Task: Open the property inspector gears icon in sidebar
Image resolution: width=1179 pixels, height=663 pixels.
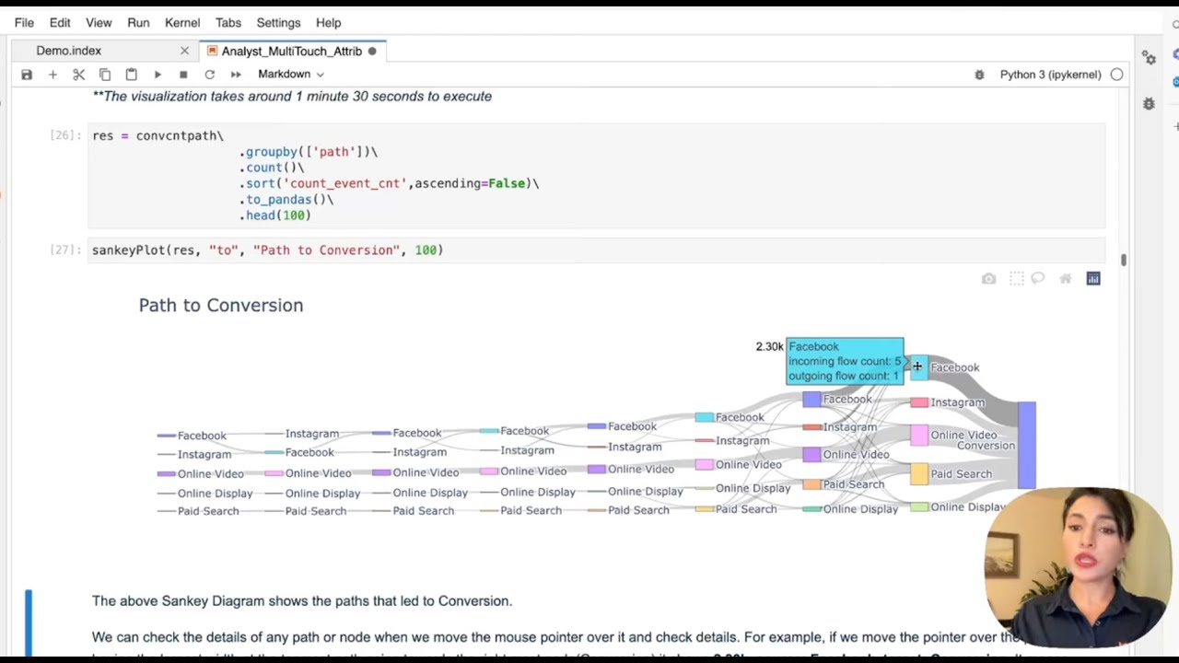Action: [x=1149, y=58]
